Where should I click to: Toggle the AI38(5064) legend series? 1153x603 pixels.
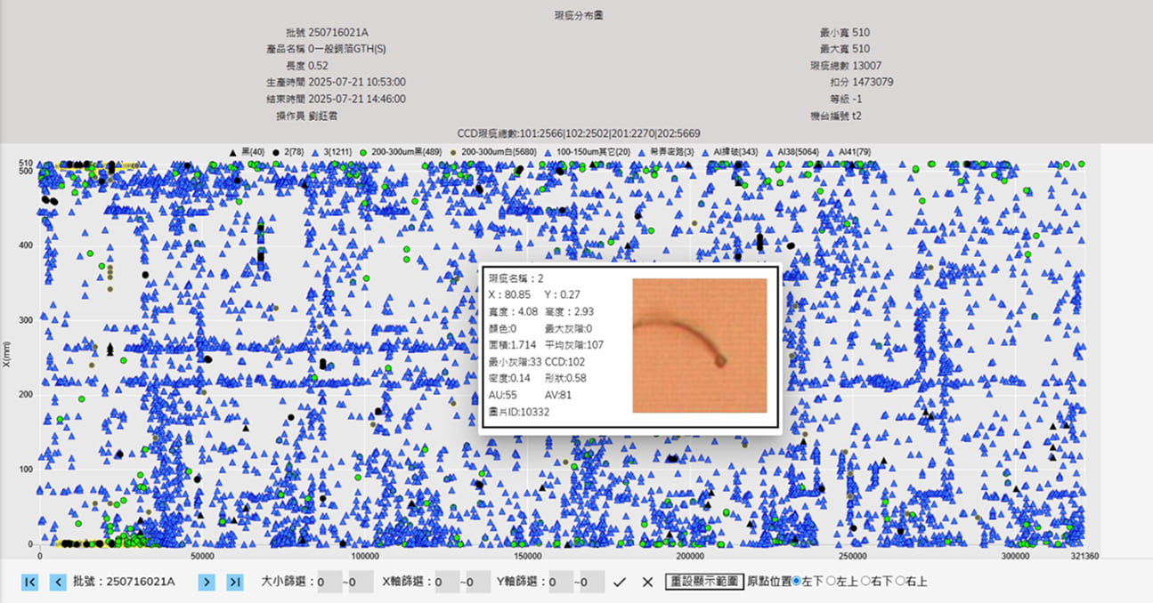pyautogui.click(x=799, y=152)
